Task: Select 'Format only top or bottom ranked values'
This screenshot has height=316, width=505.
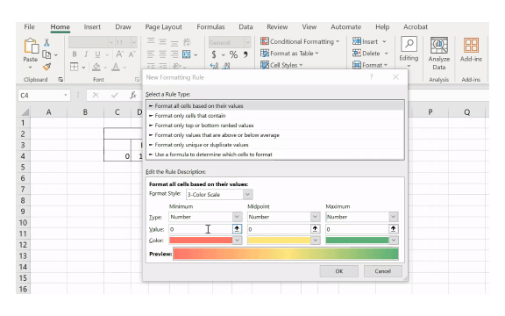Action: (x=275, y=126)
